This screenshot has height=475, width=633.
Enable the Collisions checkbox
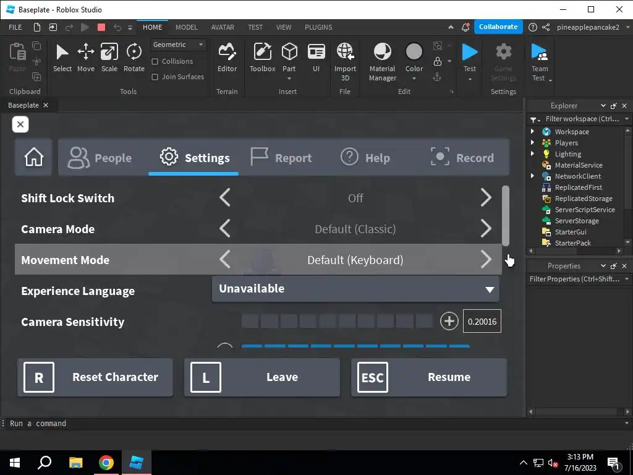point(155,61)
